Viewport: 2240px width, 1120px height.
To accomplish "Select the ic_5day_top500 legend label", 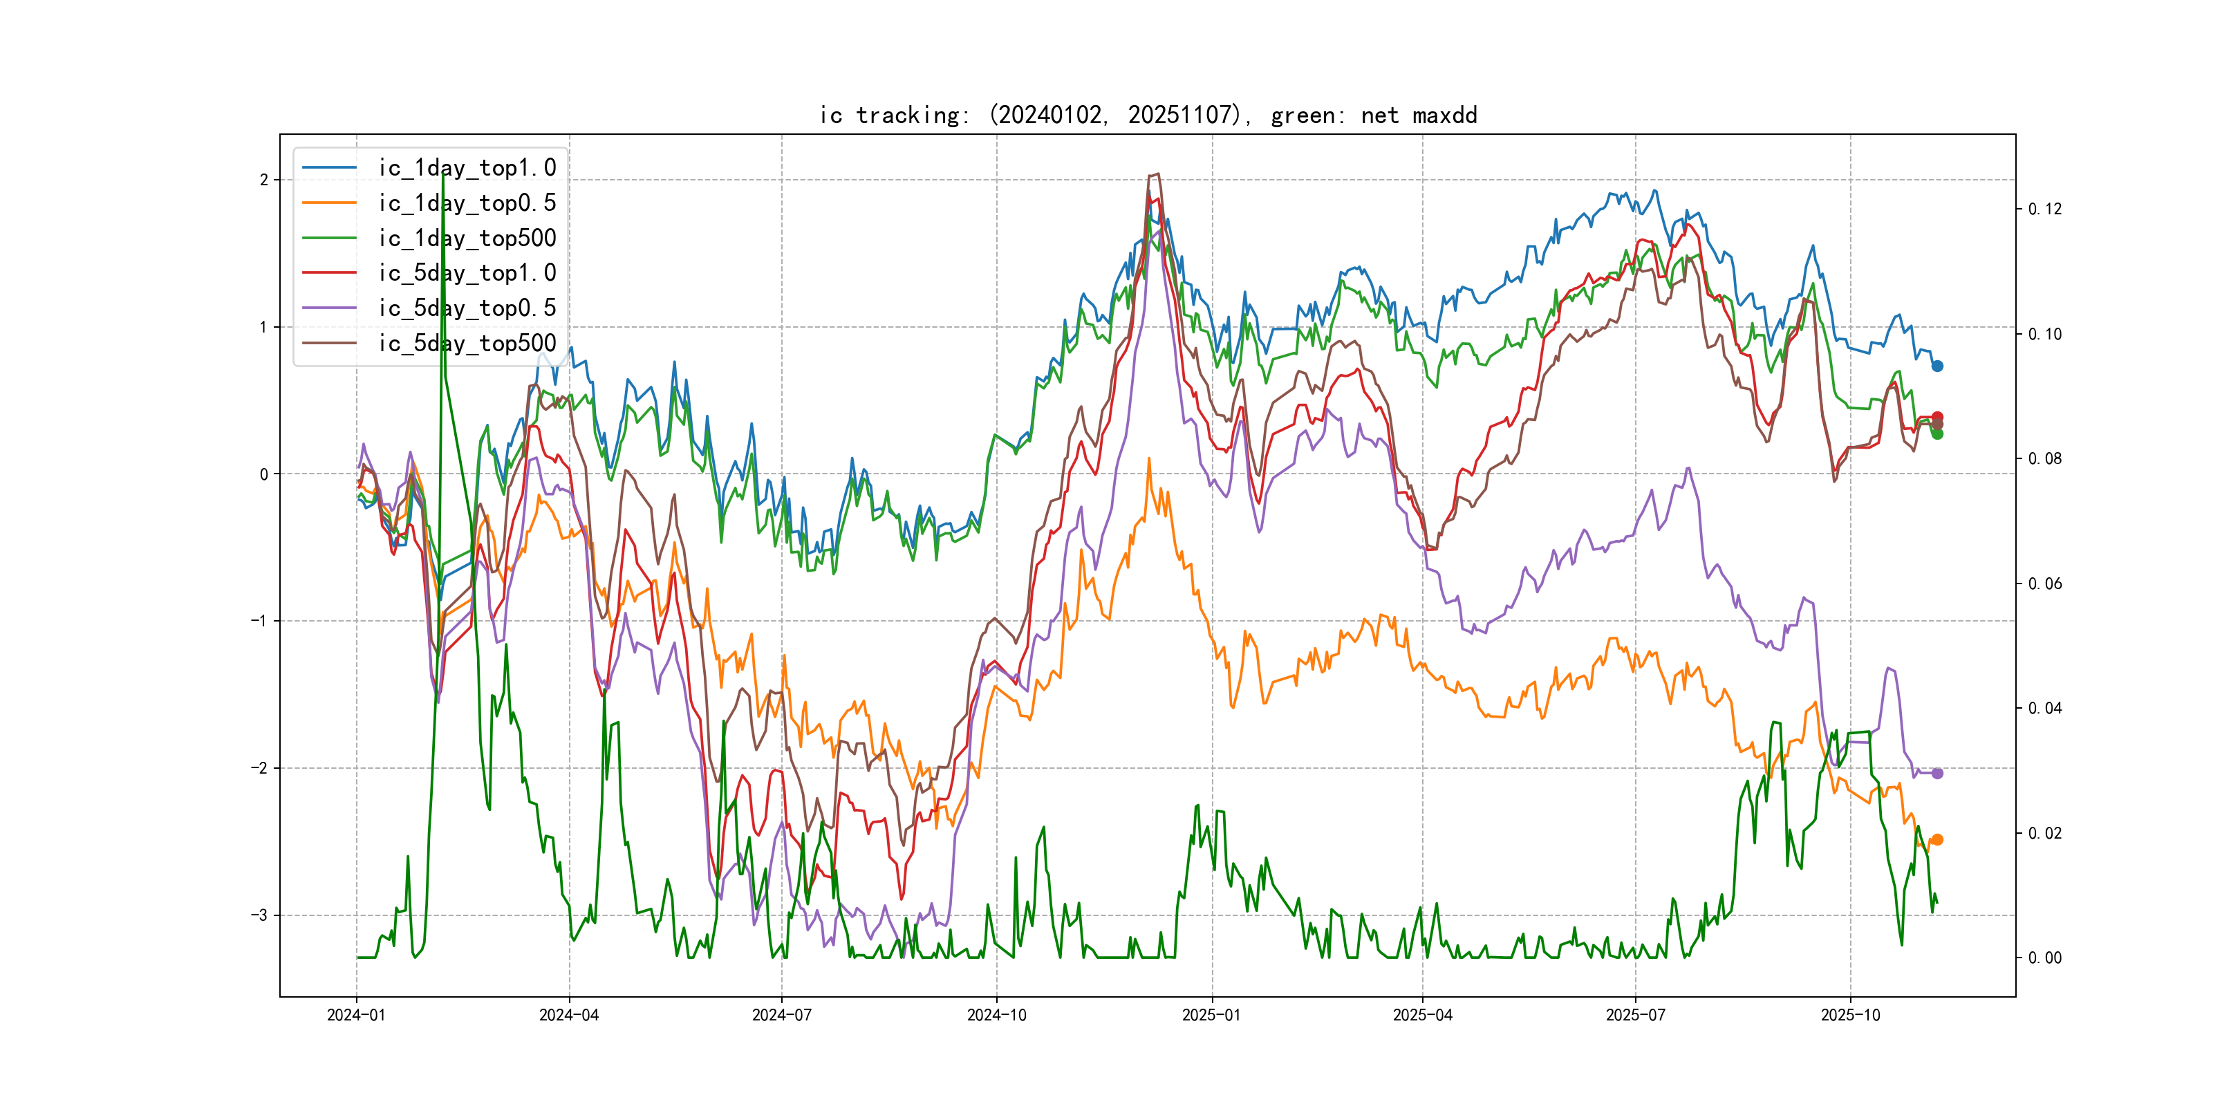I will point(467,344).
